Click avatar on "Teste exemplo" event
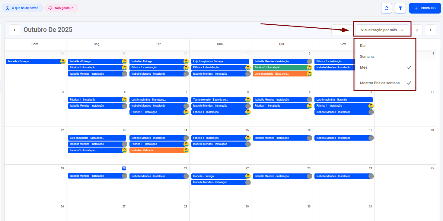 [x=248, y=100]
